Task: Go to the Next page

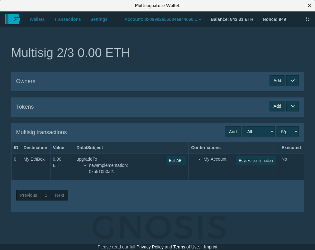Action: pyautogui.click(x=60, y=195)
